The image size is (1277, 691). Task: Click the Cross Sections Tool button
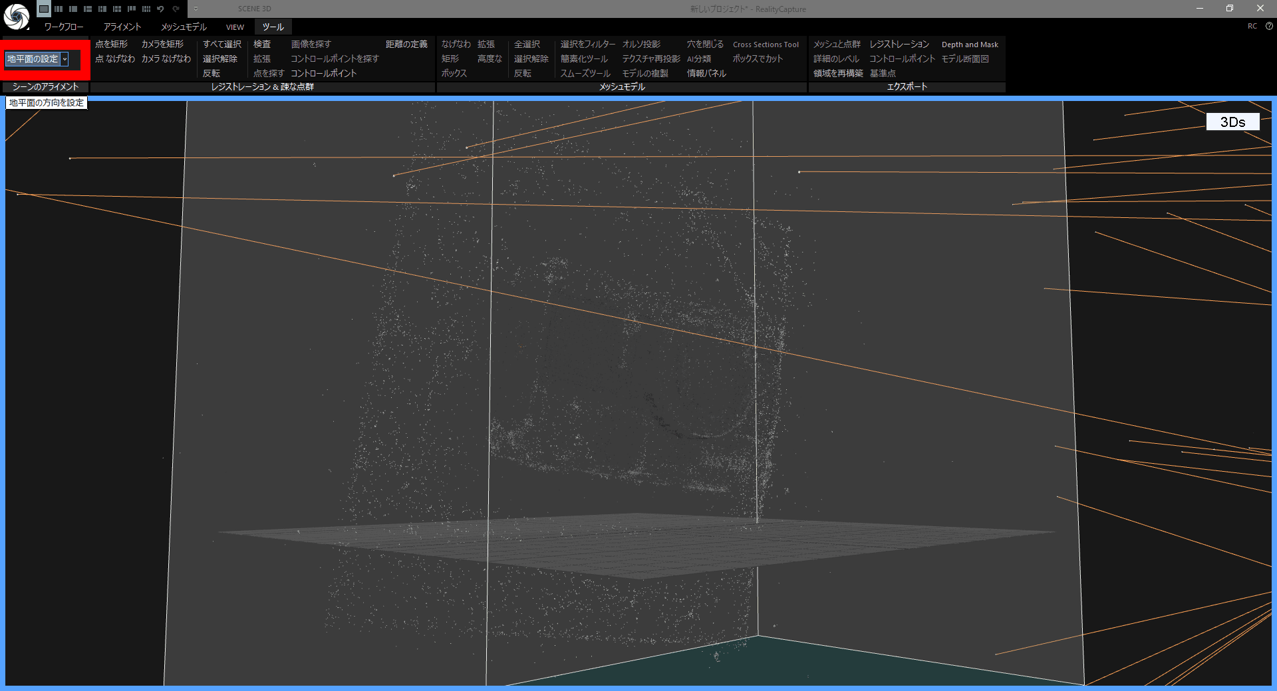point(766,45)
